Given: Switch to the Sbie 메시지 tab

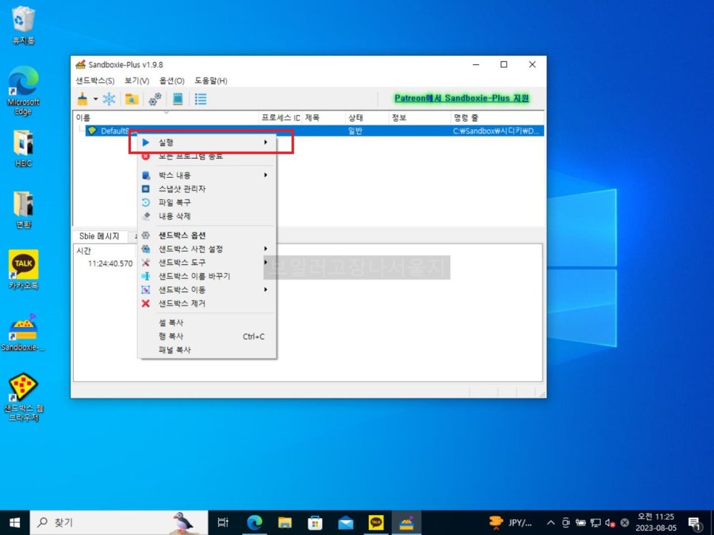Looking at the screenshot, I should tap(99, 236).
